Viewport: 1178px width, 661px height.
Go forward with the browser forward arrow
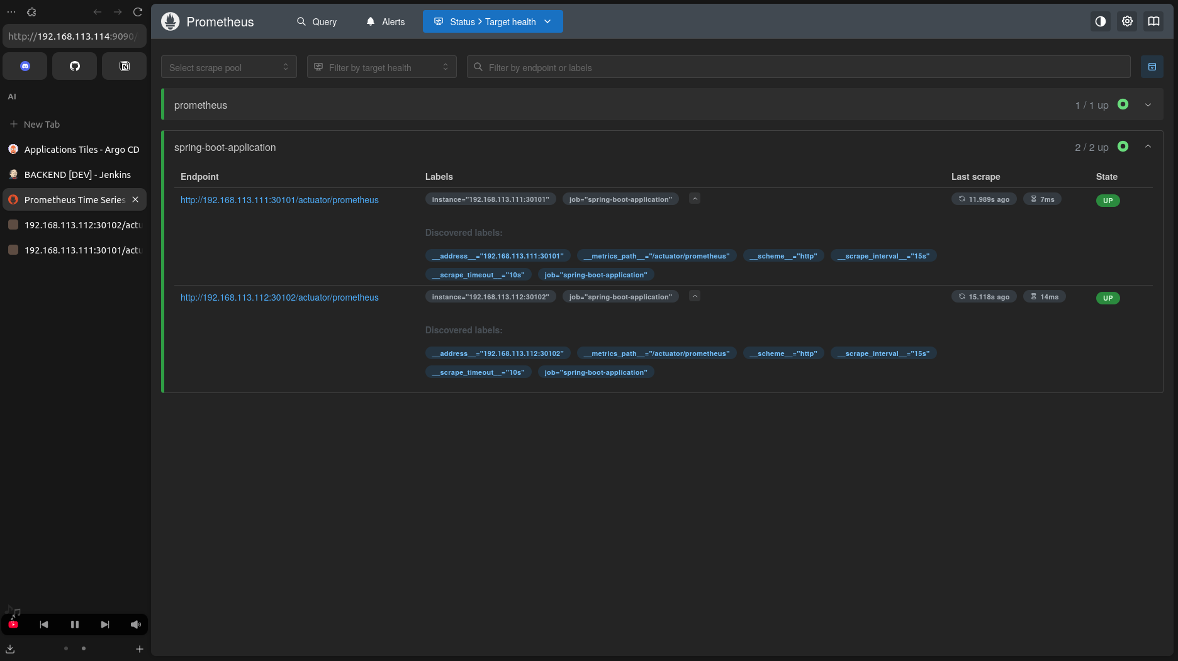click(x=118, y=12)
